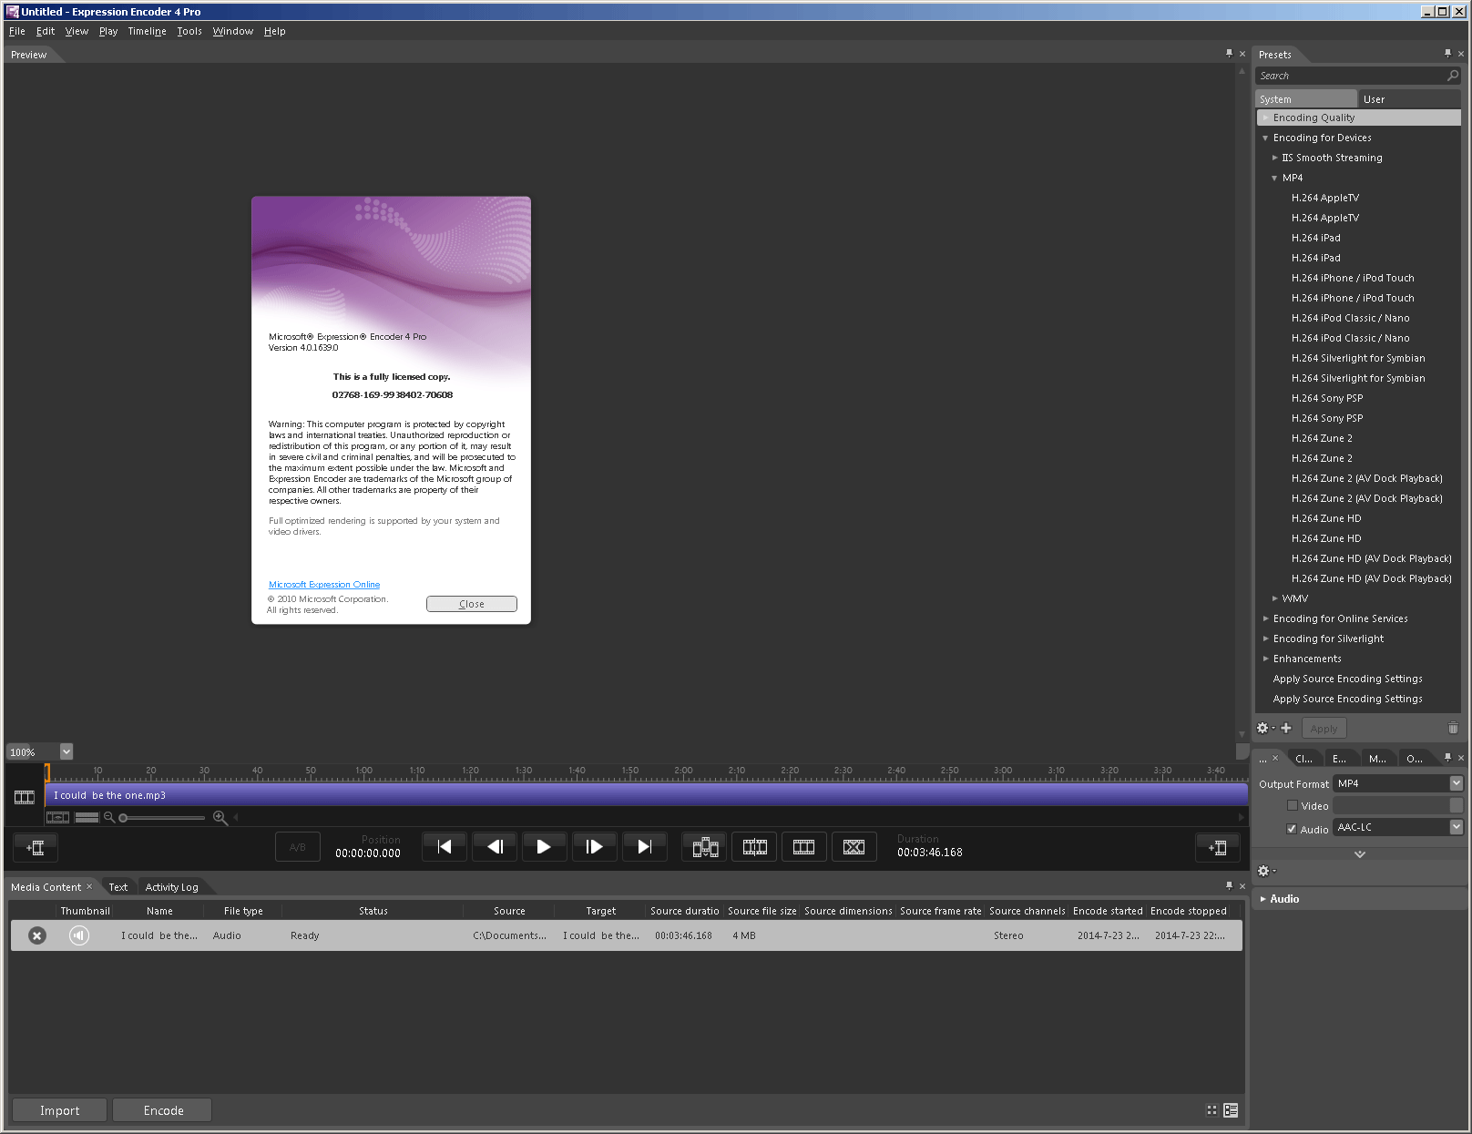Open the Output Format MP4 dropdown
1472x1134 pixels.
[x=1399, y=783]
